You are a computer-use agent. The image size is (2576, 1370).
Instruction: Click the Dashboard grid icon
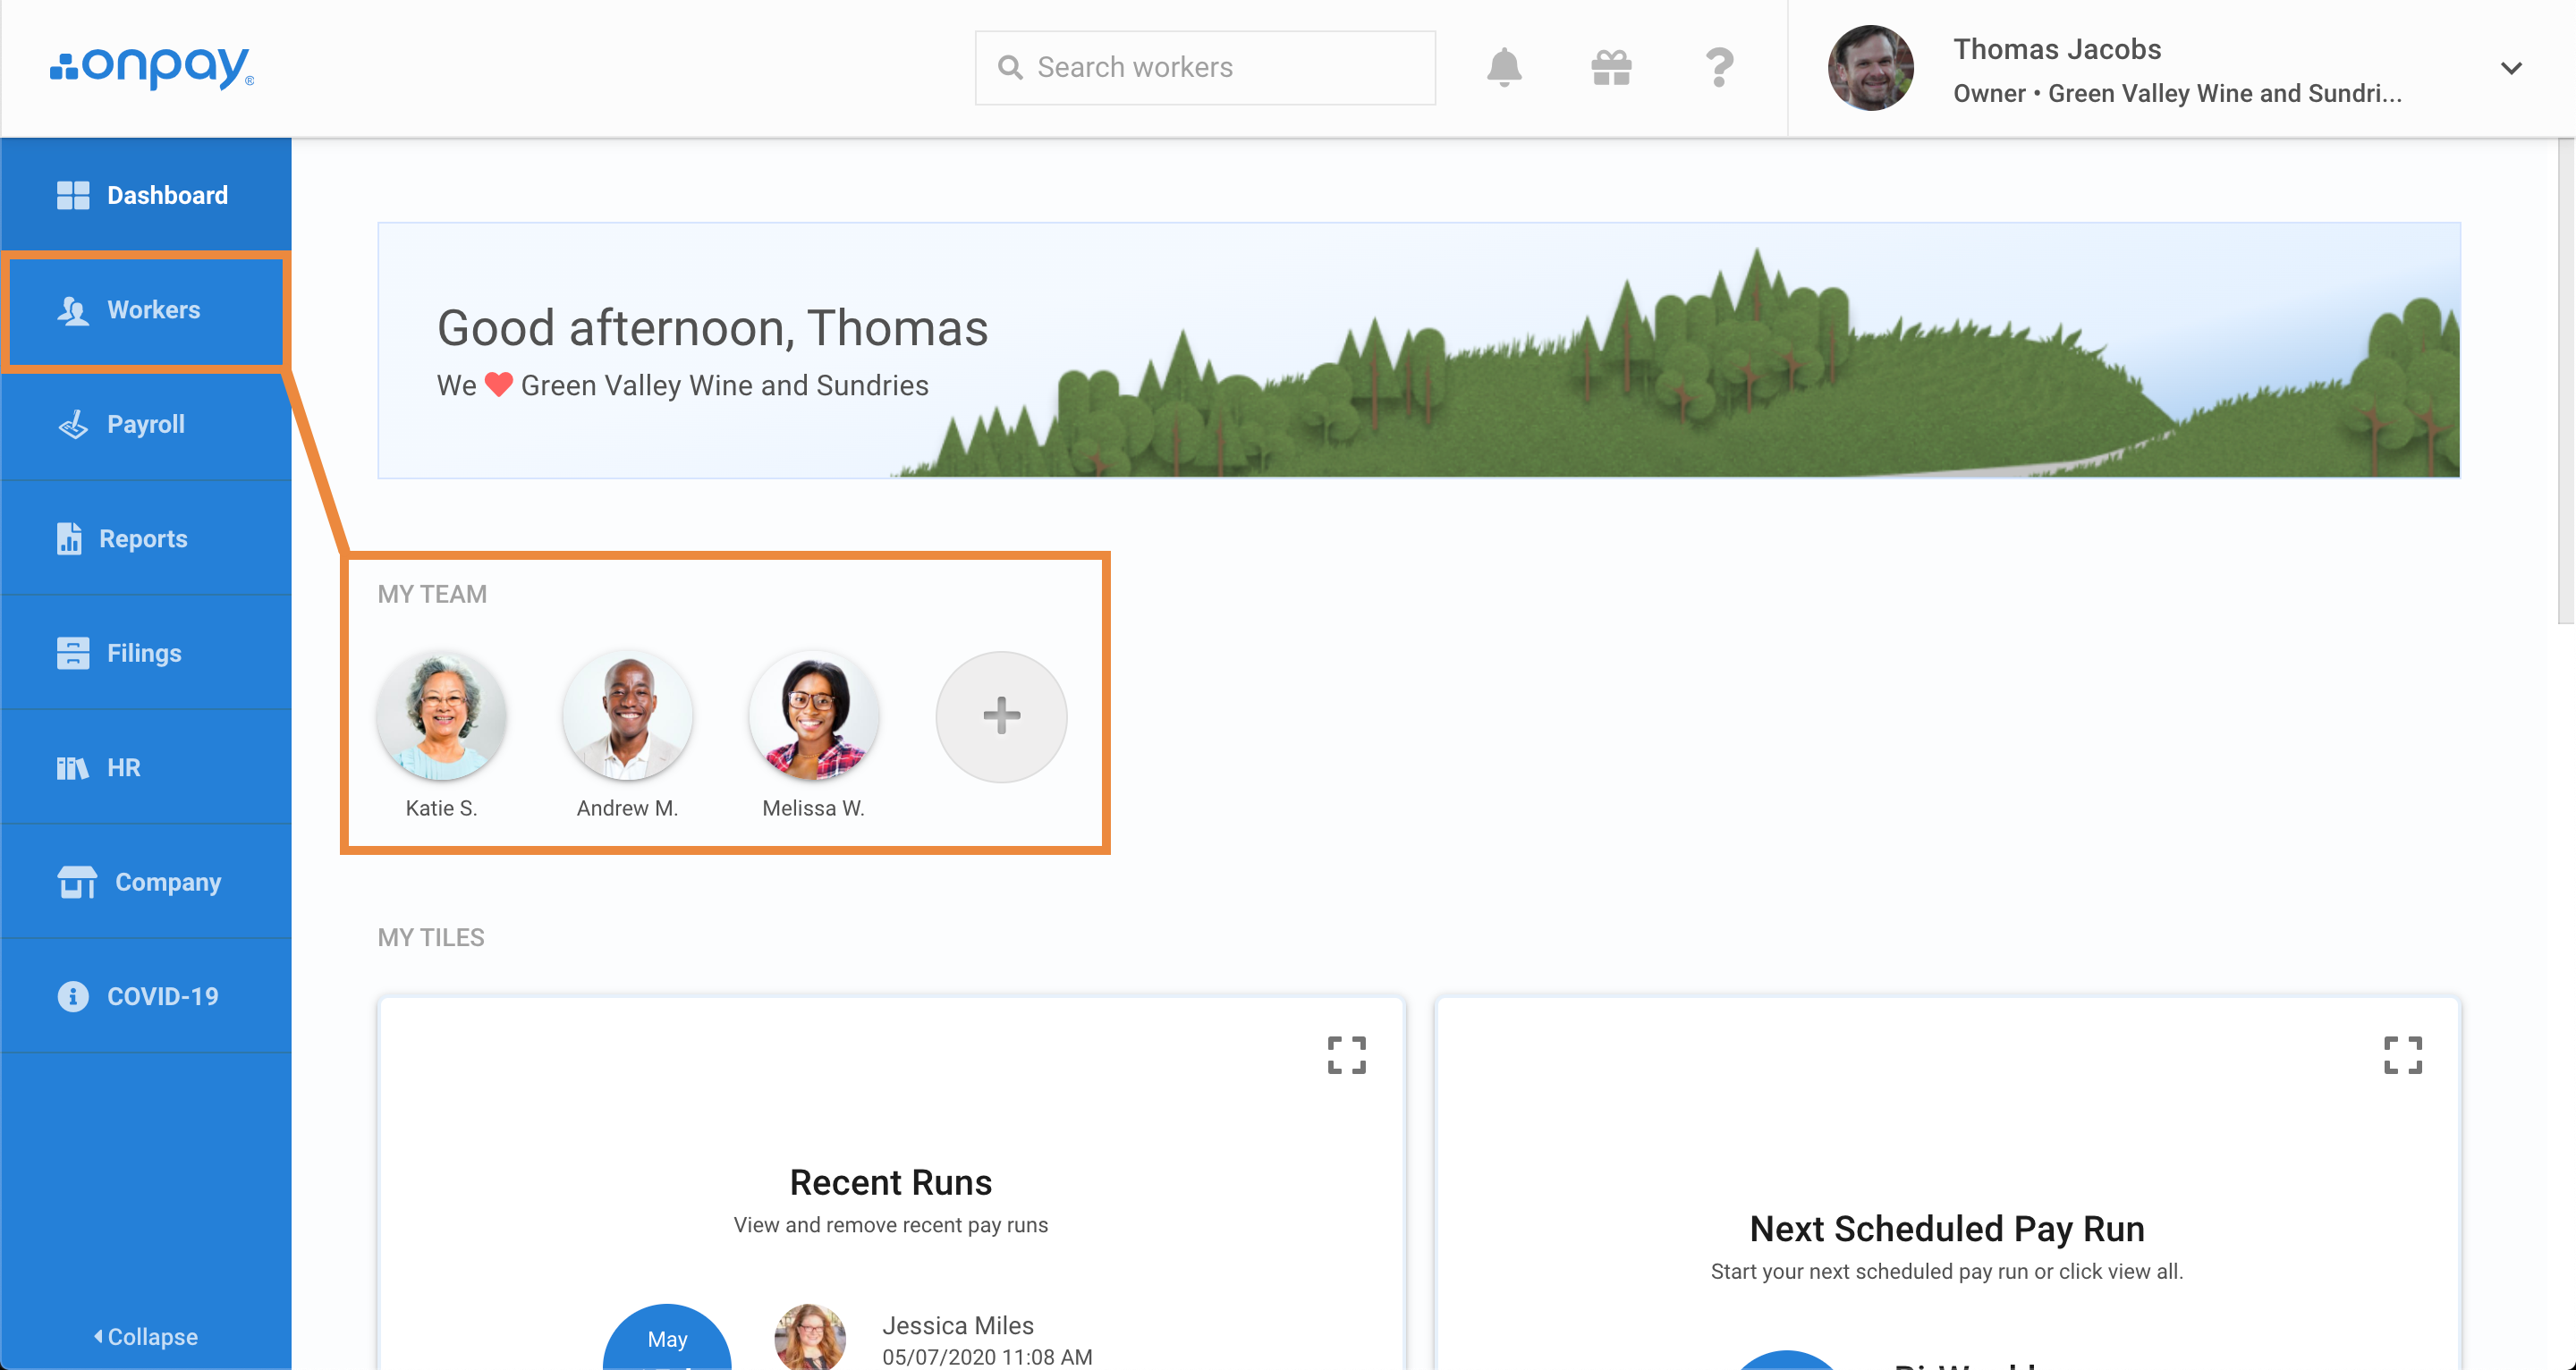click(x=73, y=195)
